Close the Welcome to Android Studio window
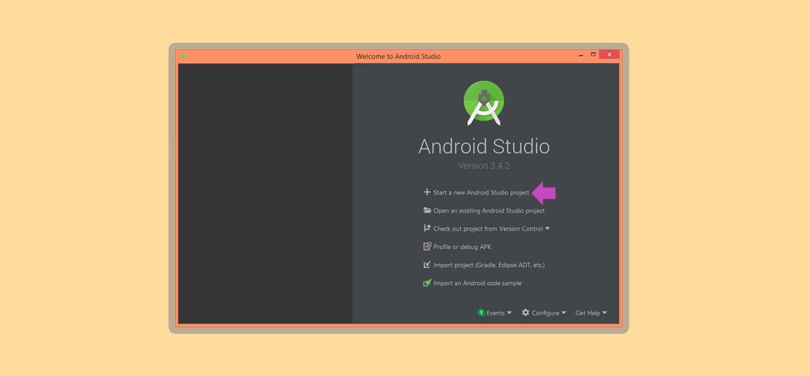The width and height of the screenshot is (810, 376). pos(609,54)
